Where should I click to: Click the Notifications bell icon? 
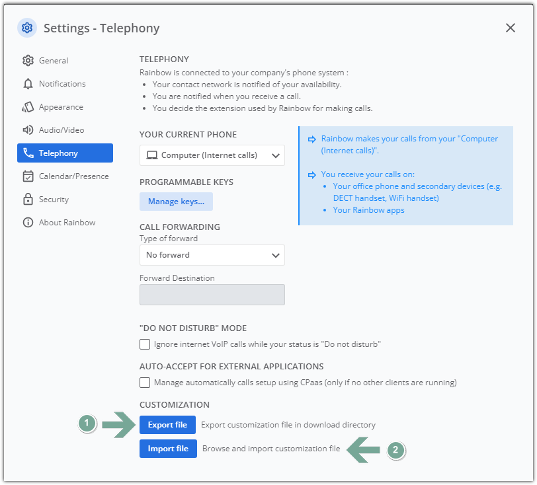coord(28,84)
